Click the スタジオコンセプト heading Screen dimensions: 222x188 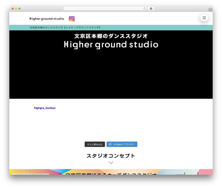[111, 156]
